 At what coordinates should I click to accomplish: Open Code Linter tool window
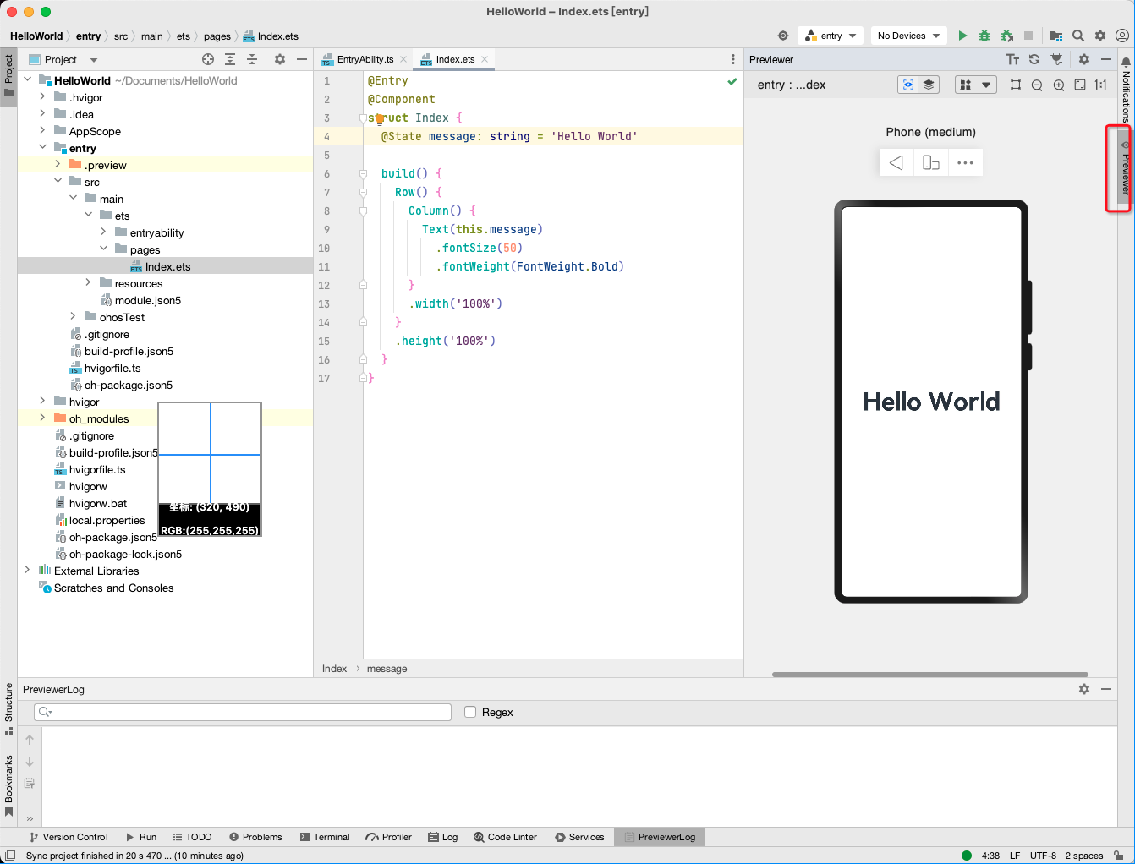click(x=506, y=837)
